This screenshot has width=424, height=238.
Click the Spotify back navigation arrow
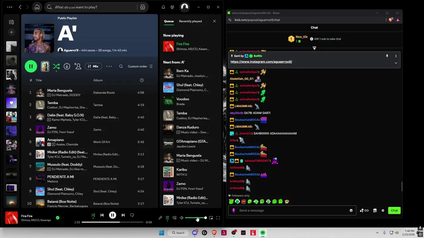pyautogui.click(x=20, y=7)
